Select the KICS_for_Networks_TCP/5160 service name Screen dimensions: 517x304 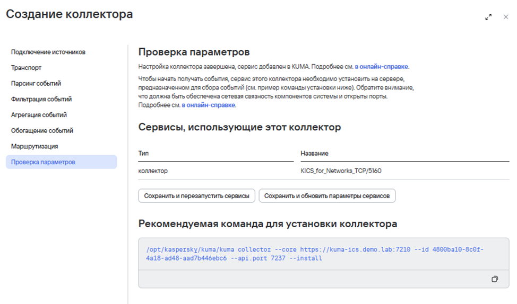tap(341, 171)
